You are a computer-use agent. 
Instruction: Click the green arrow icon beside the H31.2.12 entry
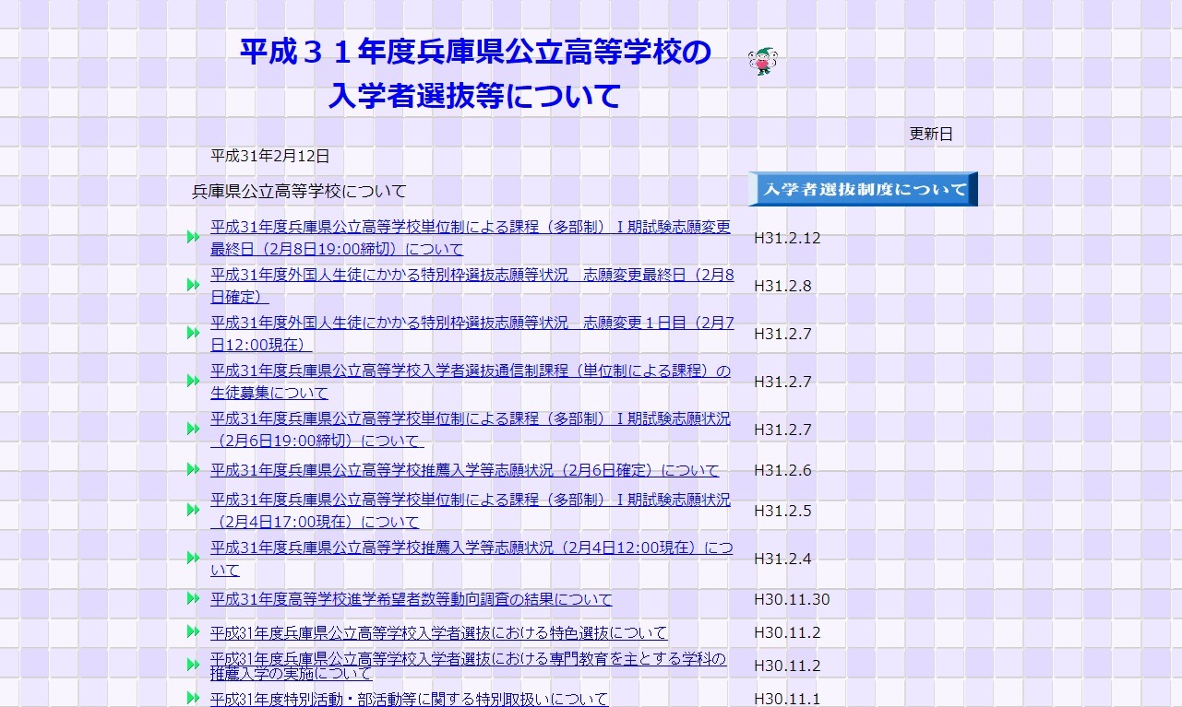click(193, 237)
